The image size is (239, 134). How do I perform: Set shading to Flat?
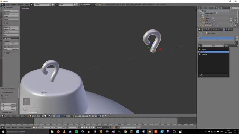pos(15,44)
